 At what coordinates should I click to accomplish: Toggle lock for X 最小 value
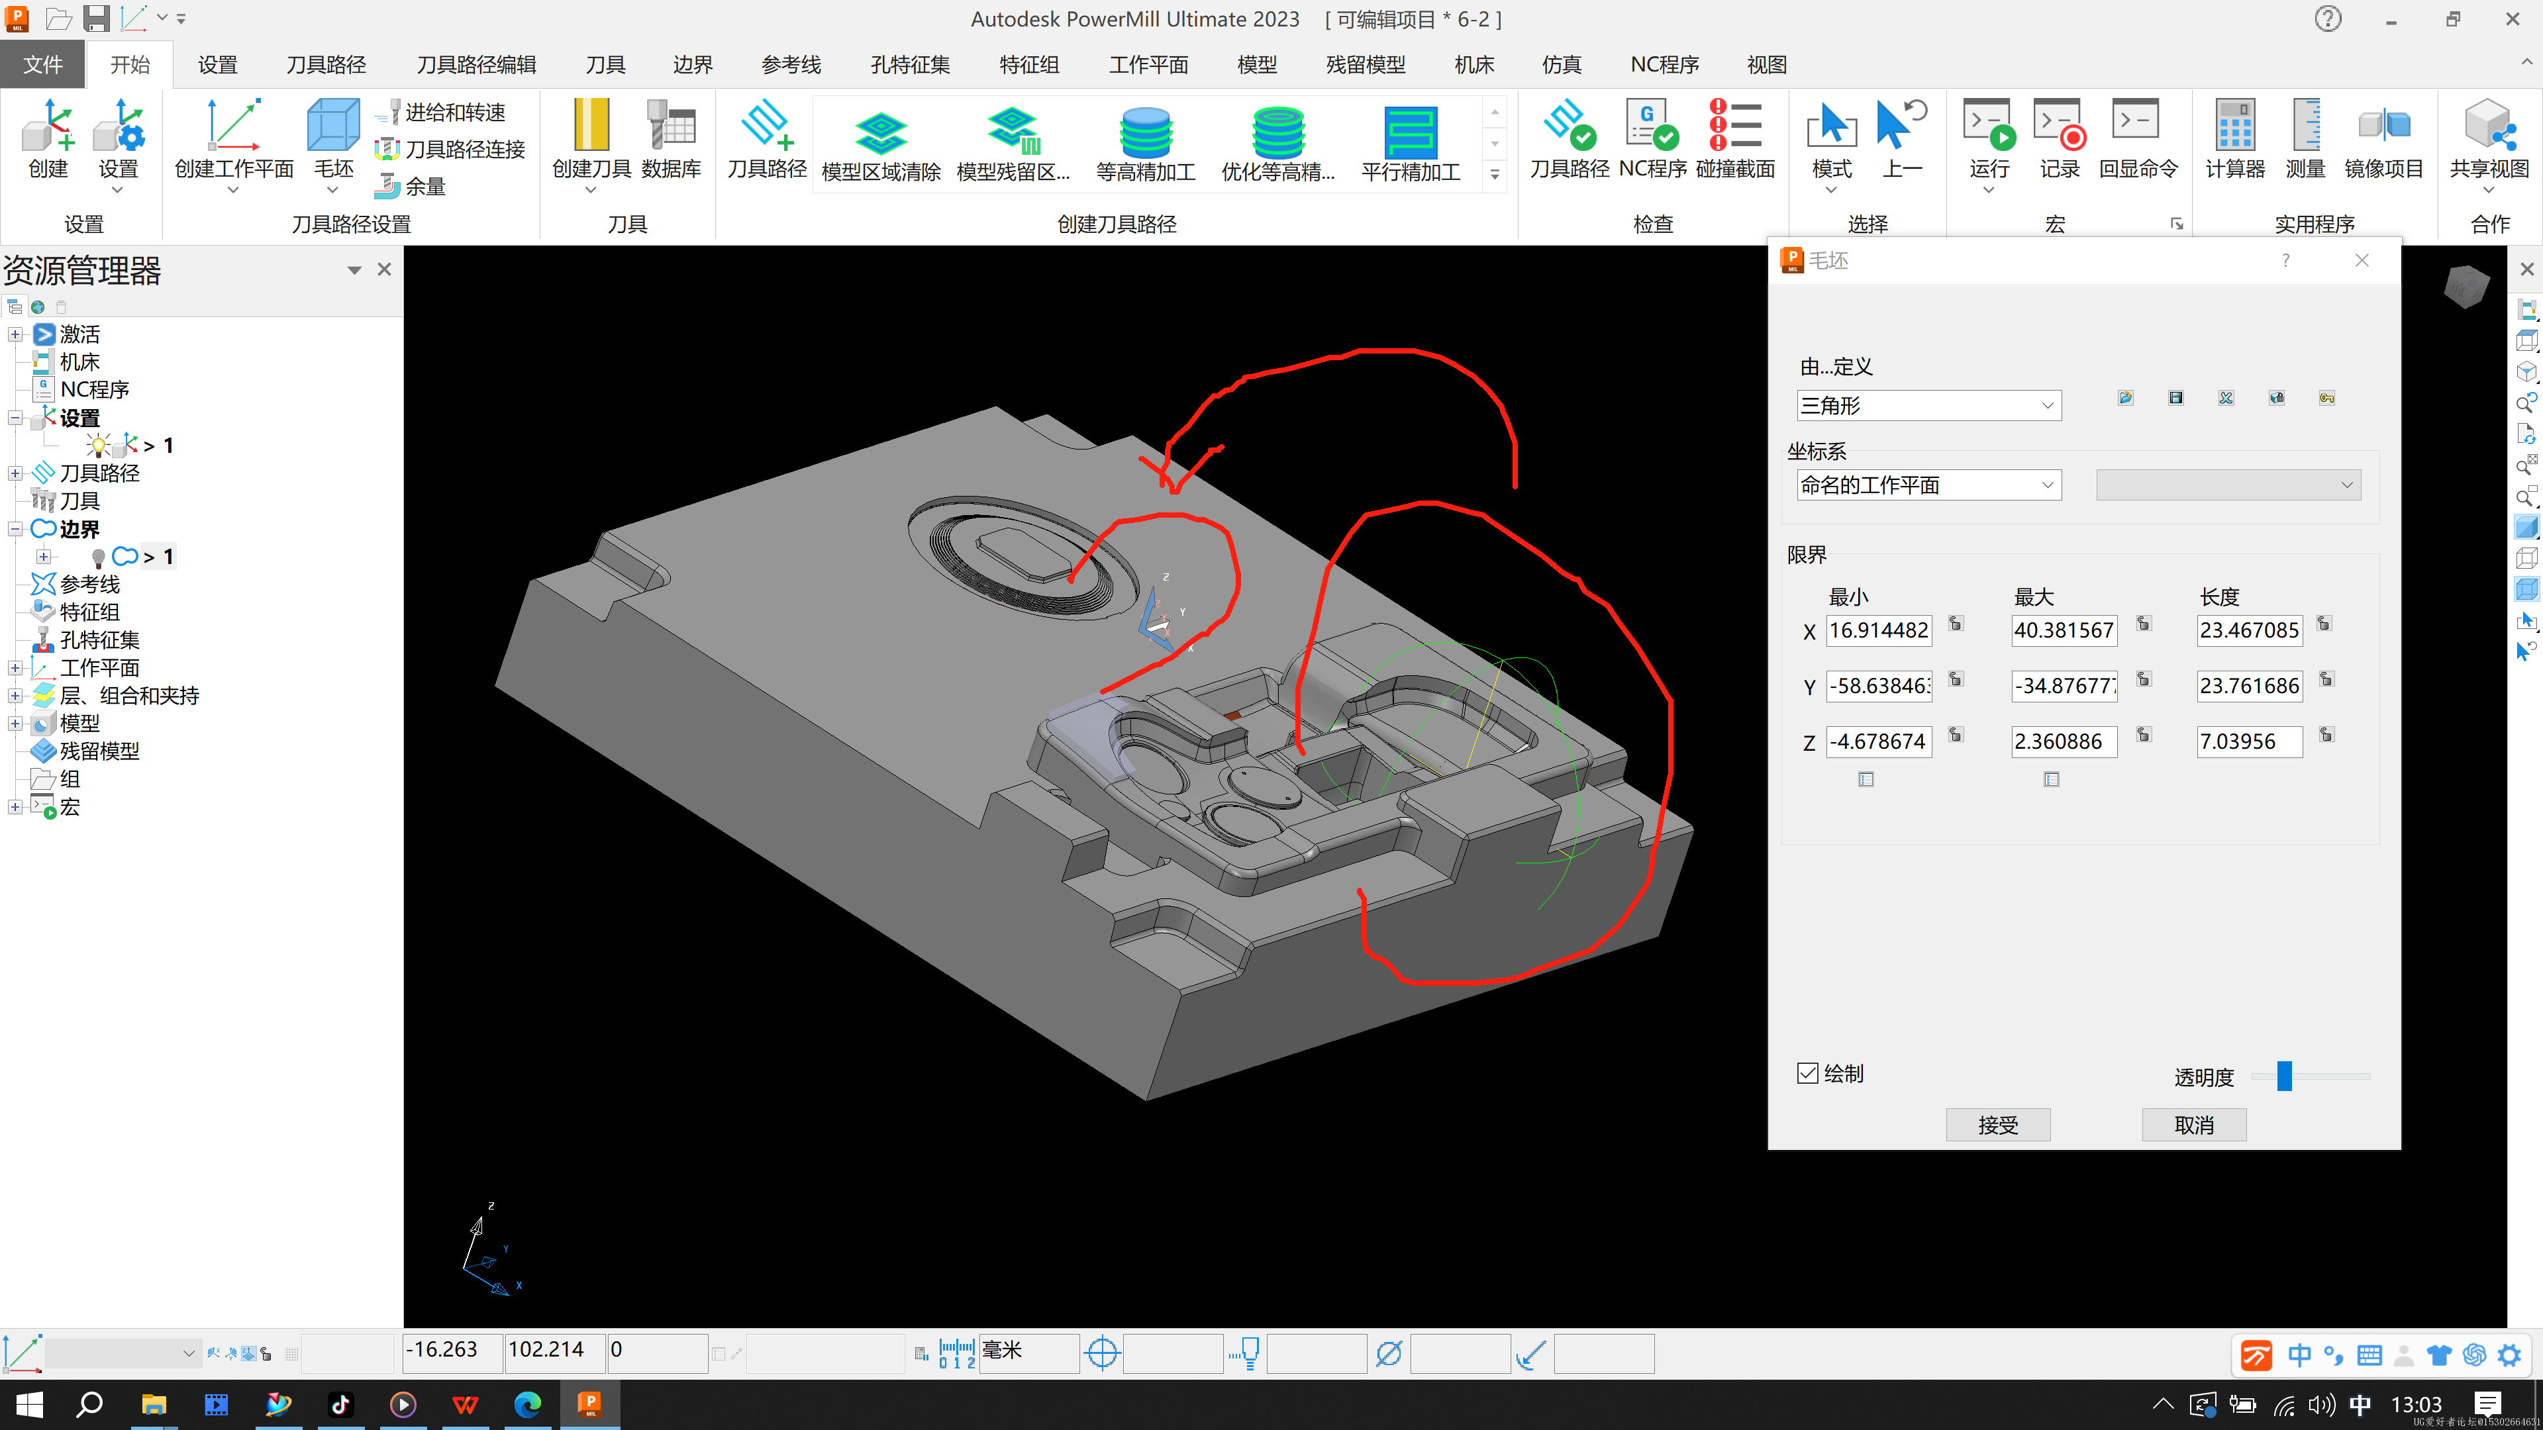point(1956,623)
